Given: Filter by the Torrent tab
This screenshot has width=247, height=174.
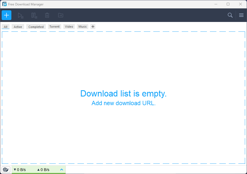Looking at the screenshot, I should pyautogui.click(x=54, y=27).
